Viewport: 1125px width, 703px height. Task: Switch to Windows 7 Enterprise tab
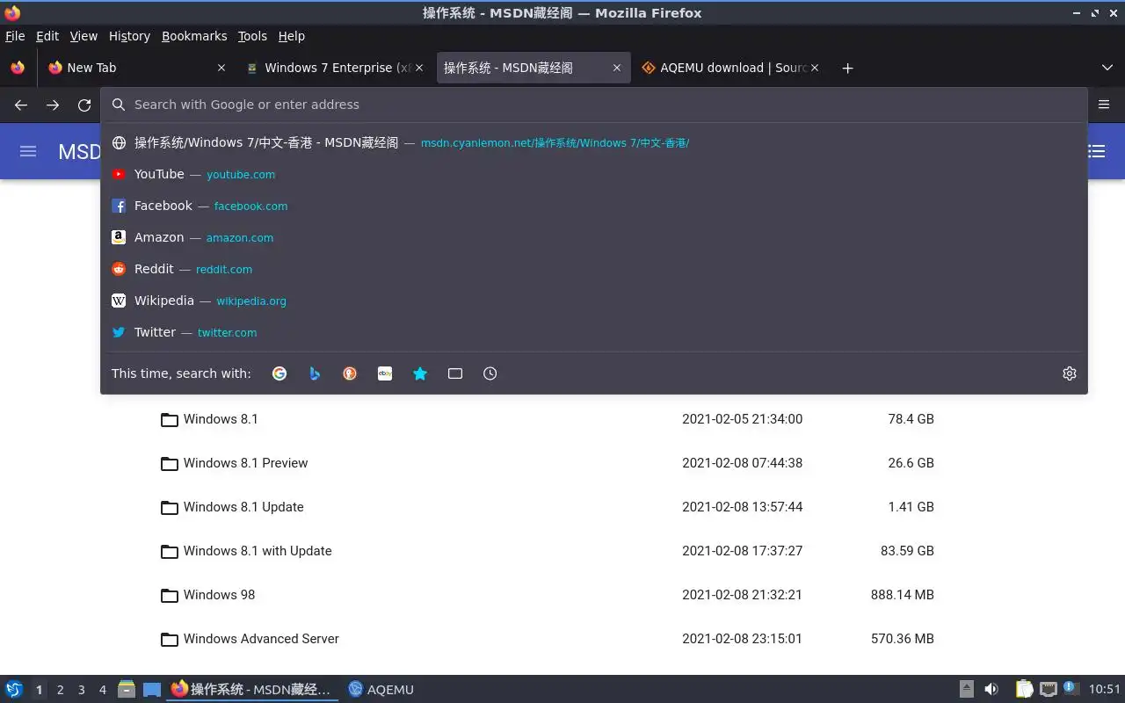pos(335,68)
